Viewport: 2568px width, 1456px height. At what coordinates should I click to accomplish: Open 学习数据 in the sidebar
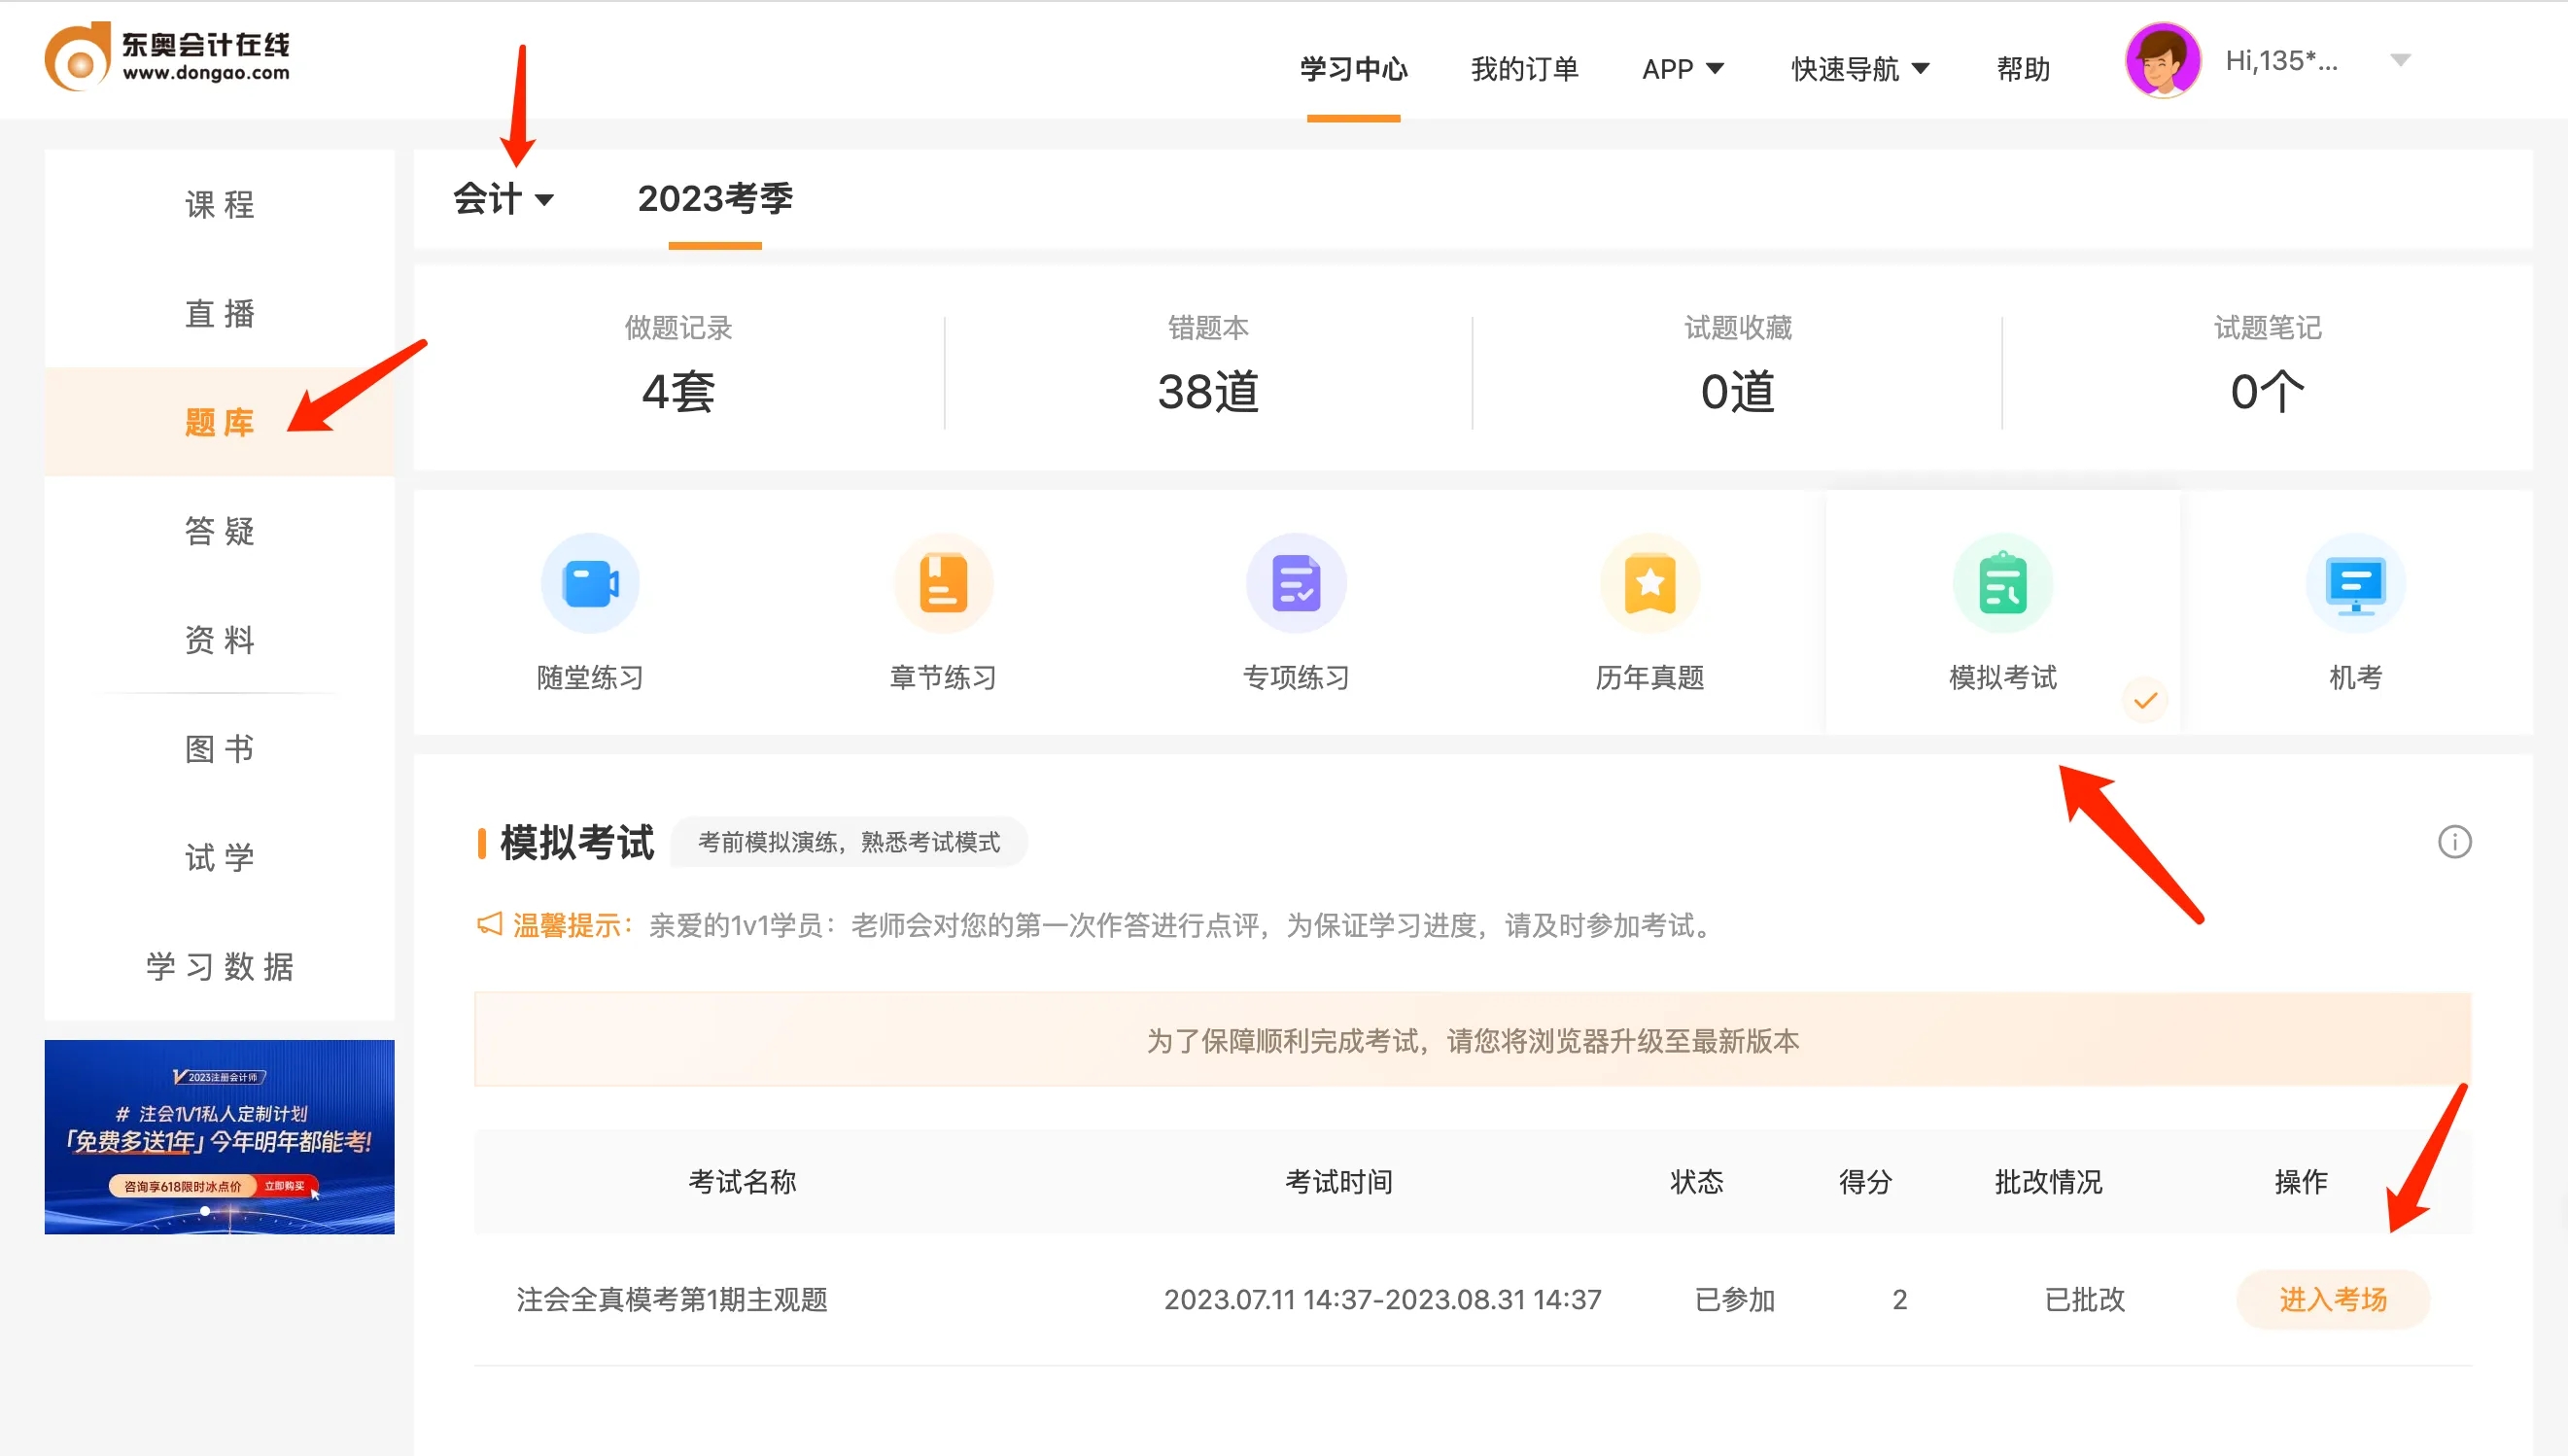219,967
